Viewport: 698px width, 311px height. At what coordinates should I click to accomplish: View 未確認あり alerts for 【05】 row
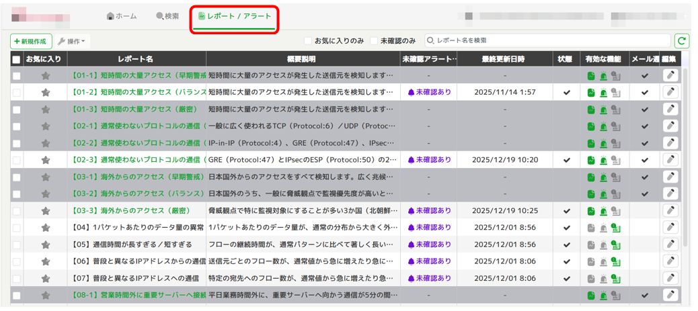point(429,245)
